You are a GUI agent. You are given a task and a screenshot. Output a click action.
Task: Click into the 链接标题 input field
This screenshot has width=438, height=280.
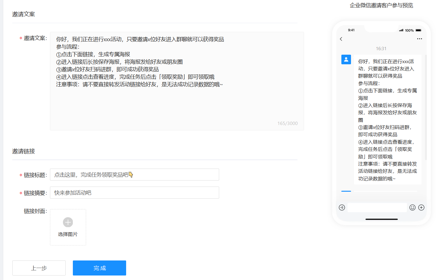pos(135,175)
